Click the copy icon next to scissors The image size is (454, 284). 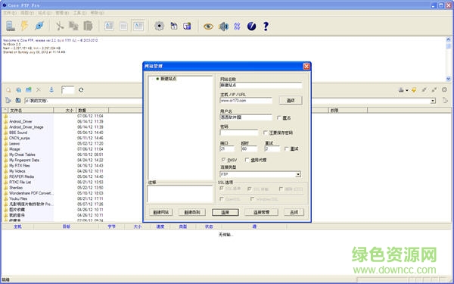coord(73,26)
